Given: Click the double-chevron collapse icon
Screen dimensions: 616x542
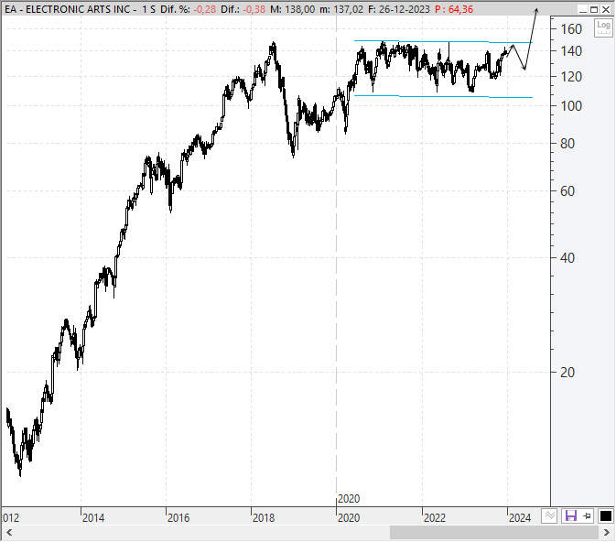Looking at the screenshot, I should point(549,515).
